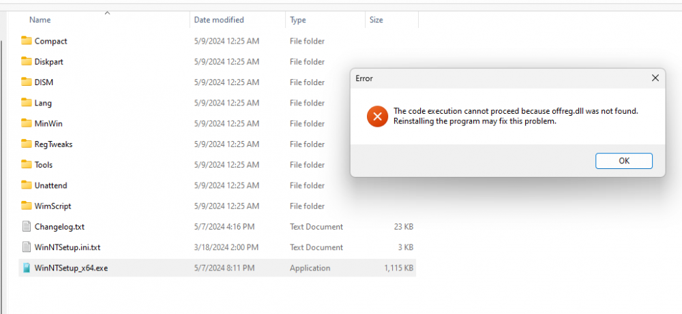Select the RegTweaks folder icon
The image size is (682, 314).
click(x=27, y=144)
